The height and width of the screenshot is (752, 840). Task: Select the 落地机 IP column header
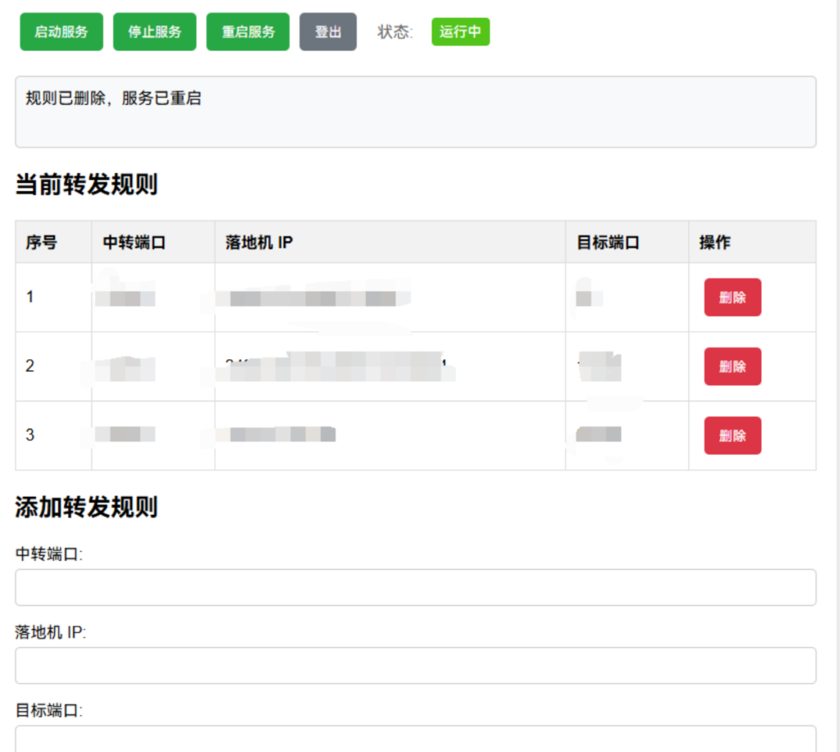click(258, 242)
